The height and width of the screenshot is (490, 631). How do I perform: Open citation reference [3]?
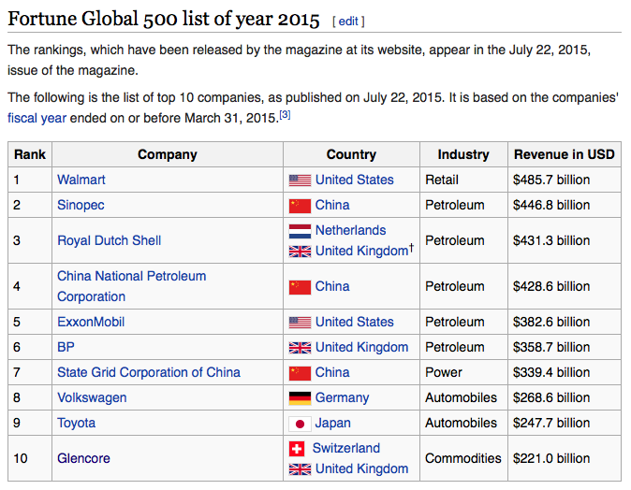click(x=285, y=115)
